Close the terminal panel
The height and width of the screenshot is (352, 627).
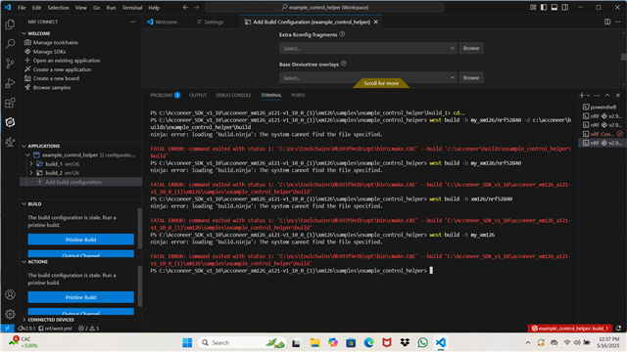tap(618, 95)
